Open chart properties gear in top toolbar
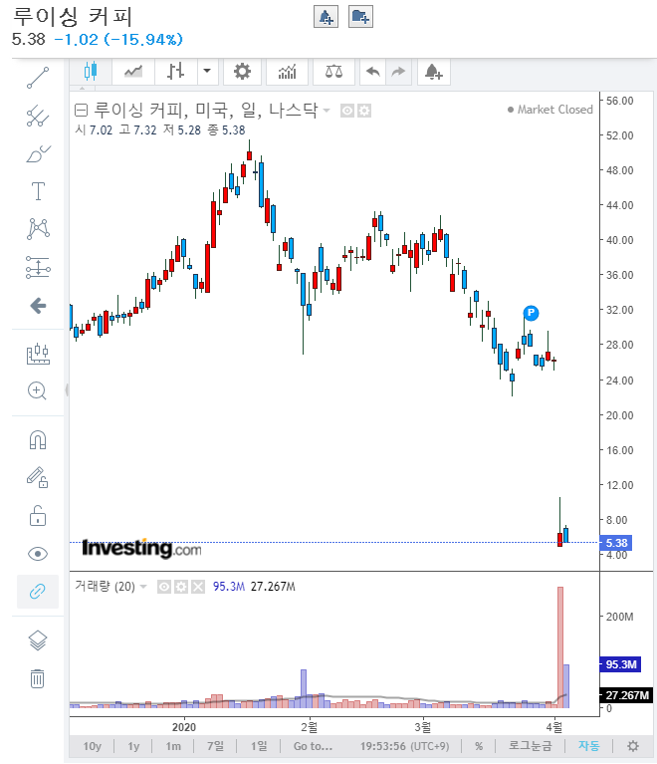Image resolution: width=657 pixels, height=764 pixels. 242,72
